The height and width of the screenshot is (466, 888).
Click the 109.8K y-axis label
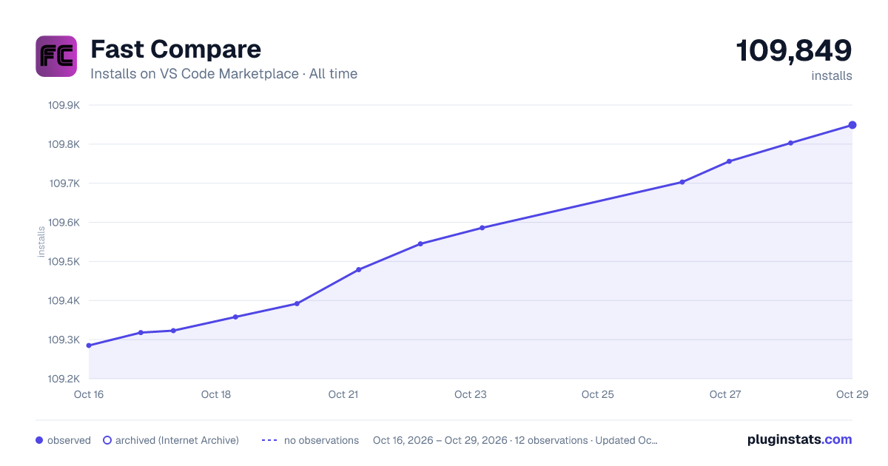click(x=64, y=144)
